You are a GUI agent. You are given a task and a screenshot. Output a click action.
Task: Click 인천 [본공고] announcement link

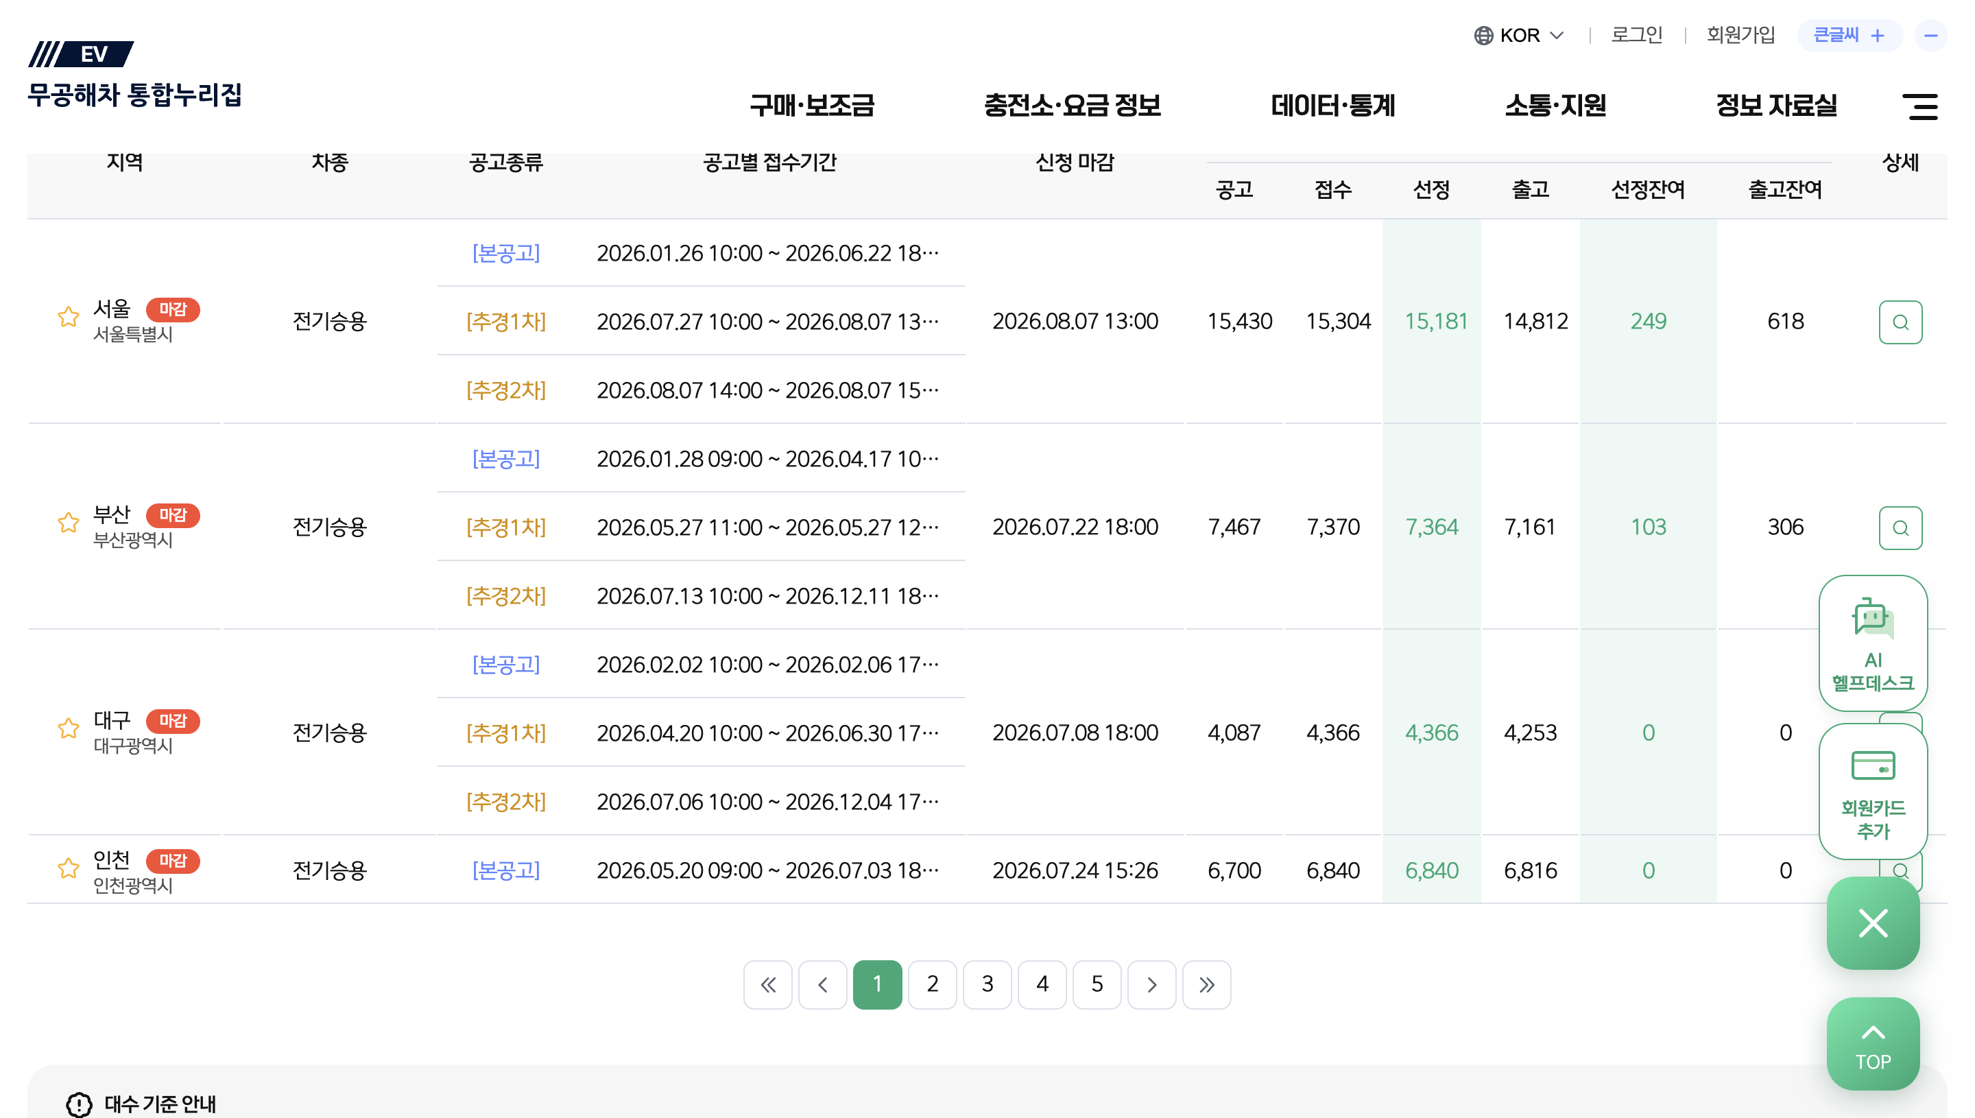[x=506, y=871]
